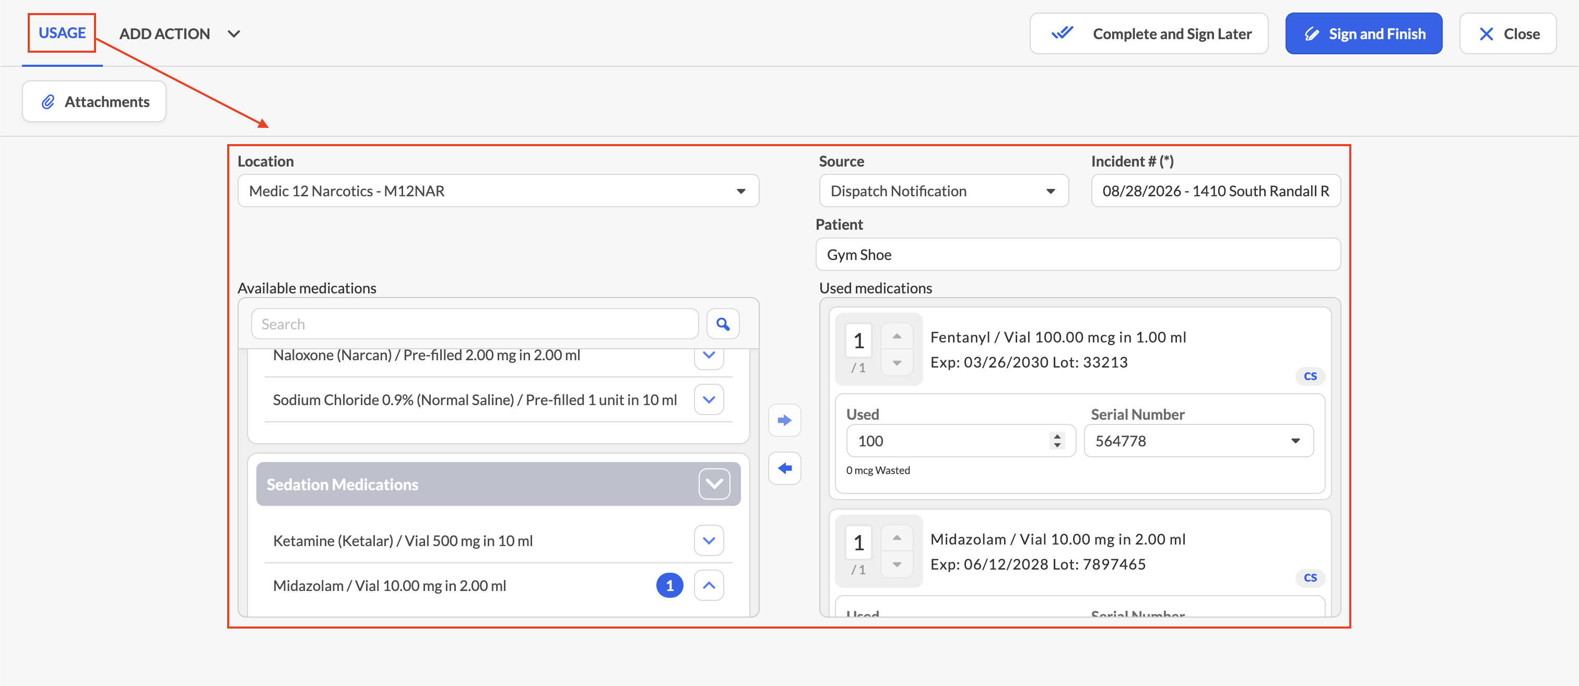Click Fentanyl Vial 100.00 mcg used entry

click(x=1058, y=337)
